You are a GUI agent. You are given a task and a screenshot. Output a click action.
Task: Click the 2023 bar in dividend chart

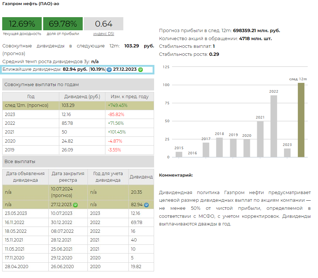pyautogui.click(x=287, y=152)
